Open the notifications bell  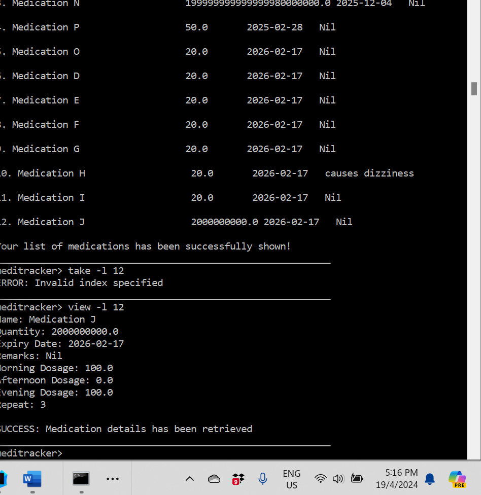pyautogui.click(x=430, y=479)
